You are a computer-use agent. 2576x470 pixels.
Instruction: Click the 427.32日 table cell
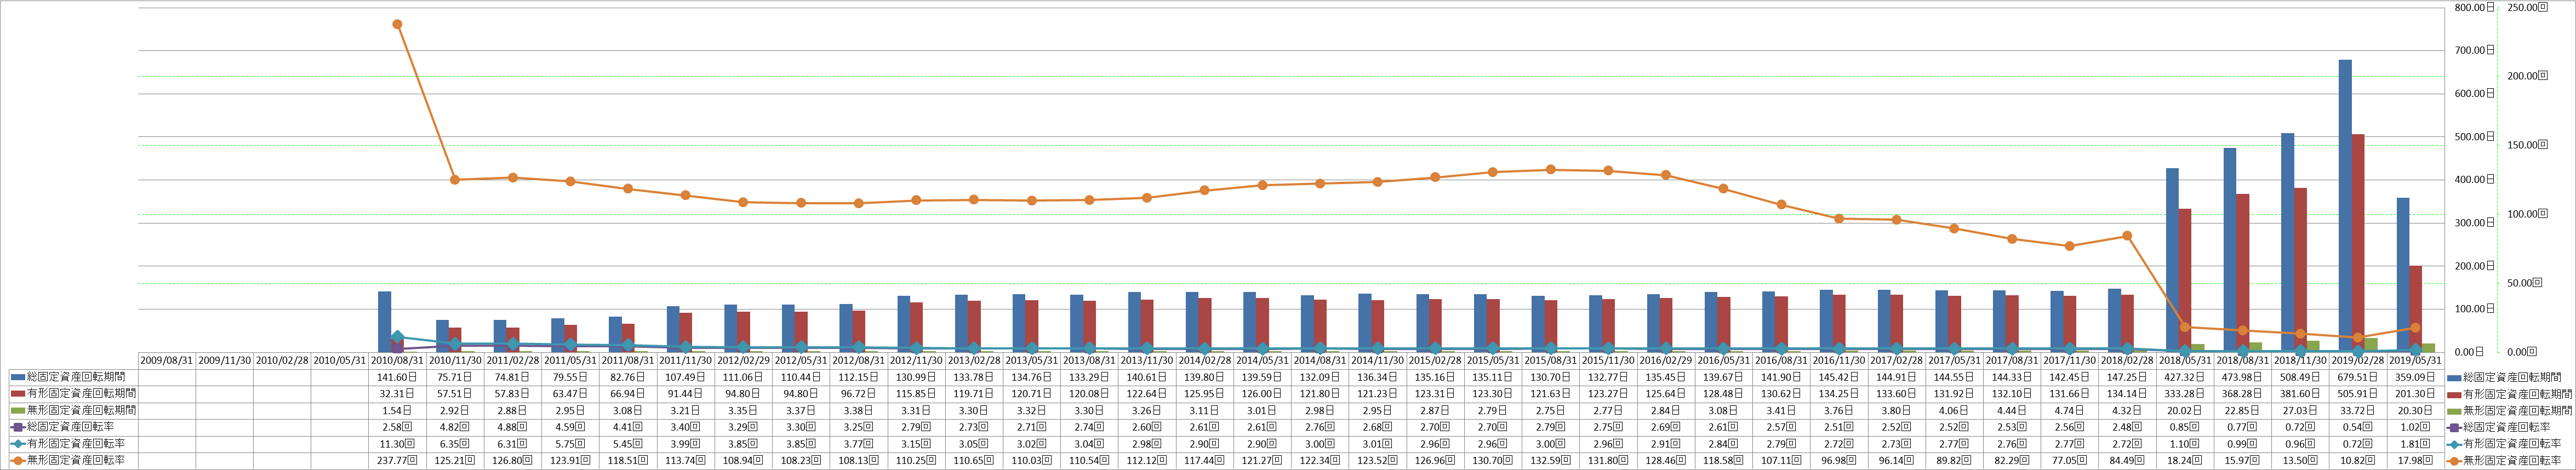click(x=2185, y=377)
